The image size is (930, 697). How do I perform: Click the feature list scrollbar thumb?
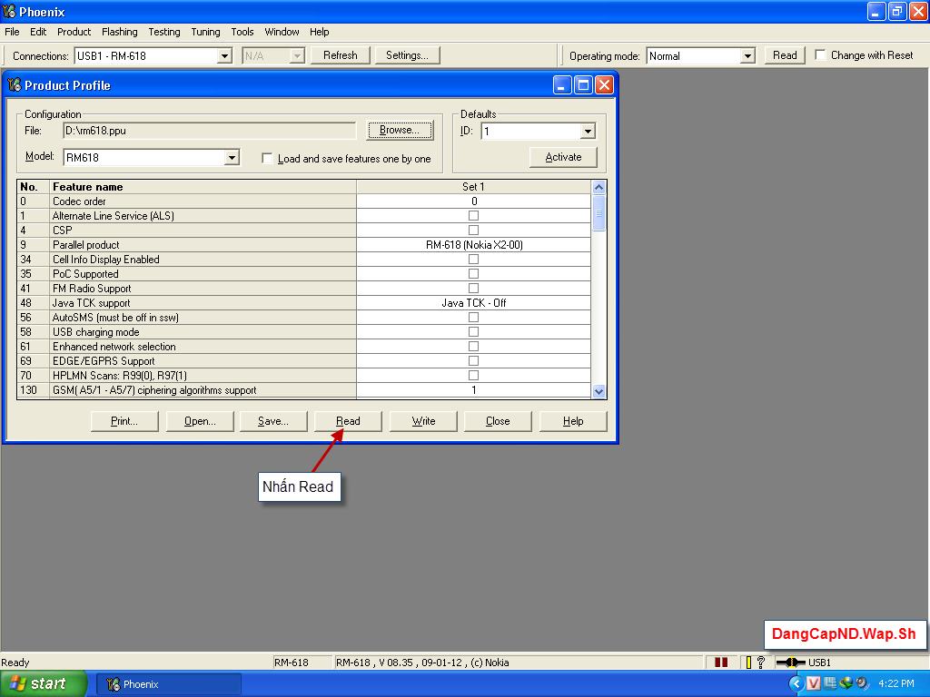[599, 213]
